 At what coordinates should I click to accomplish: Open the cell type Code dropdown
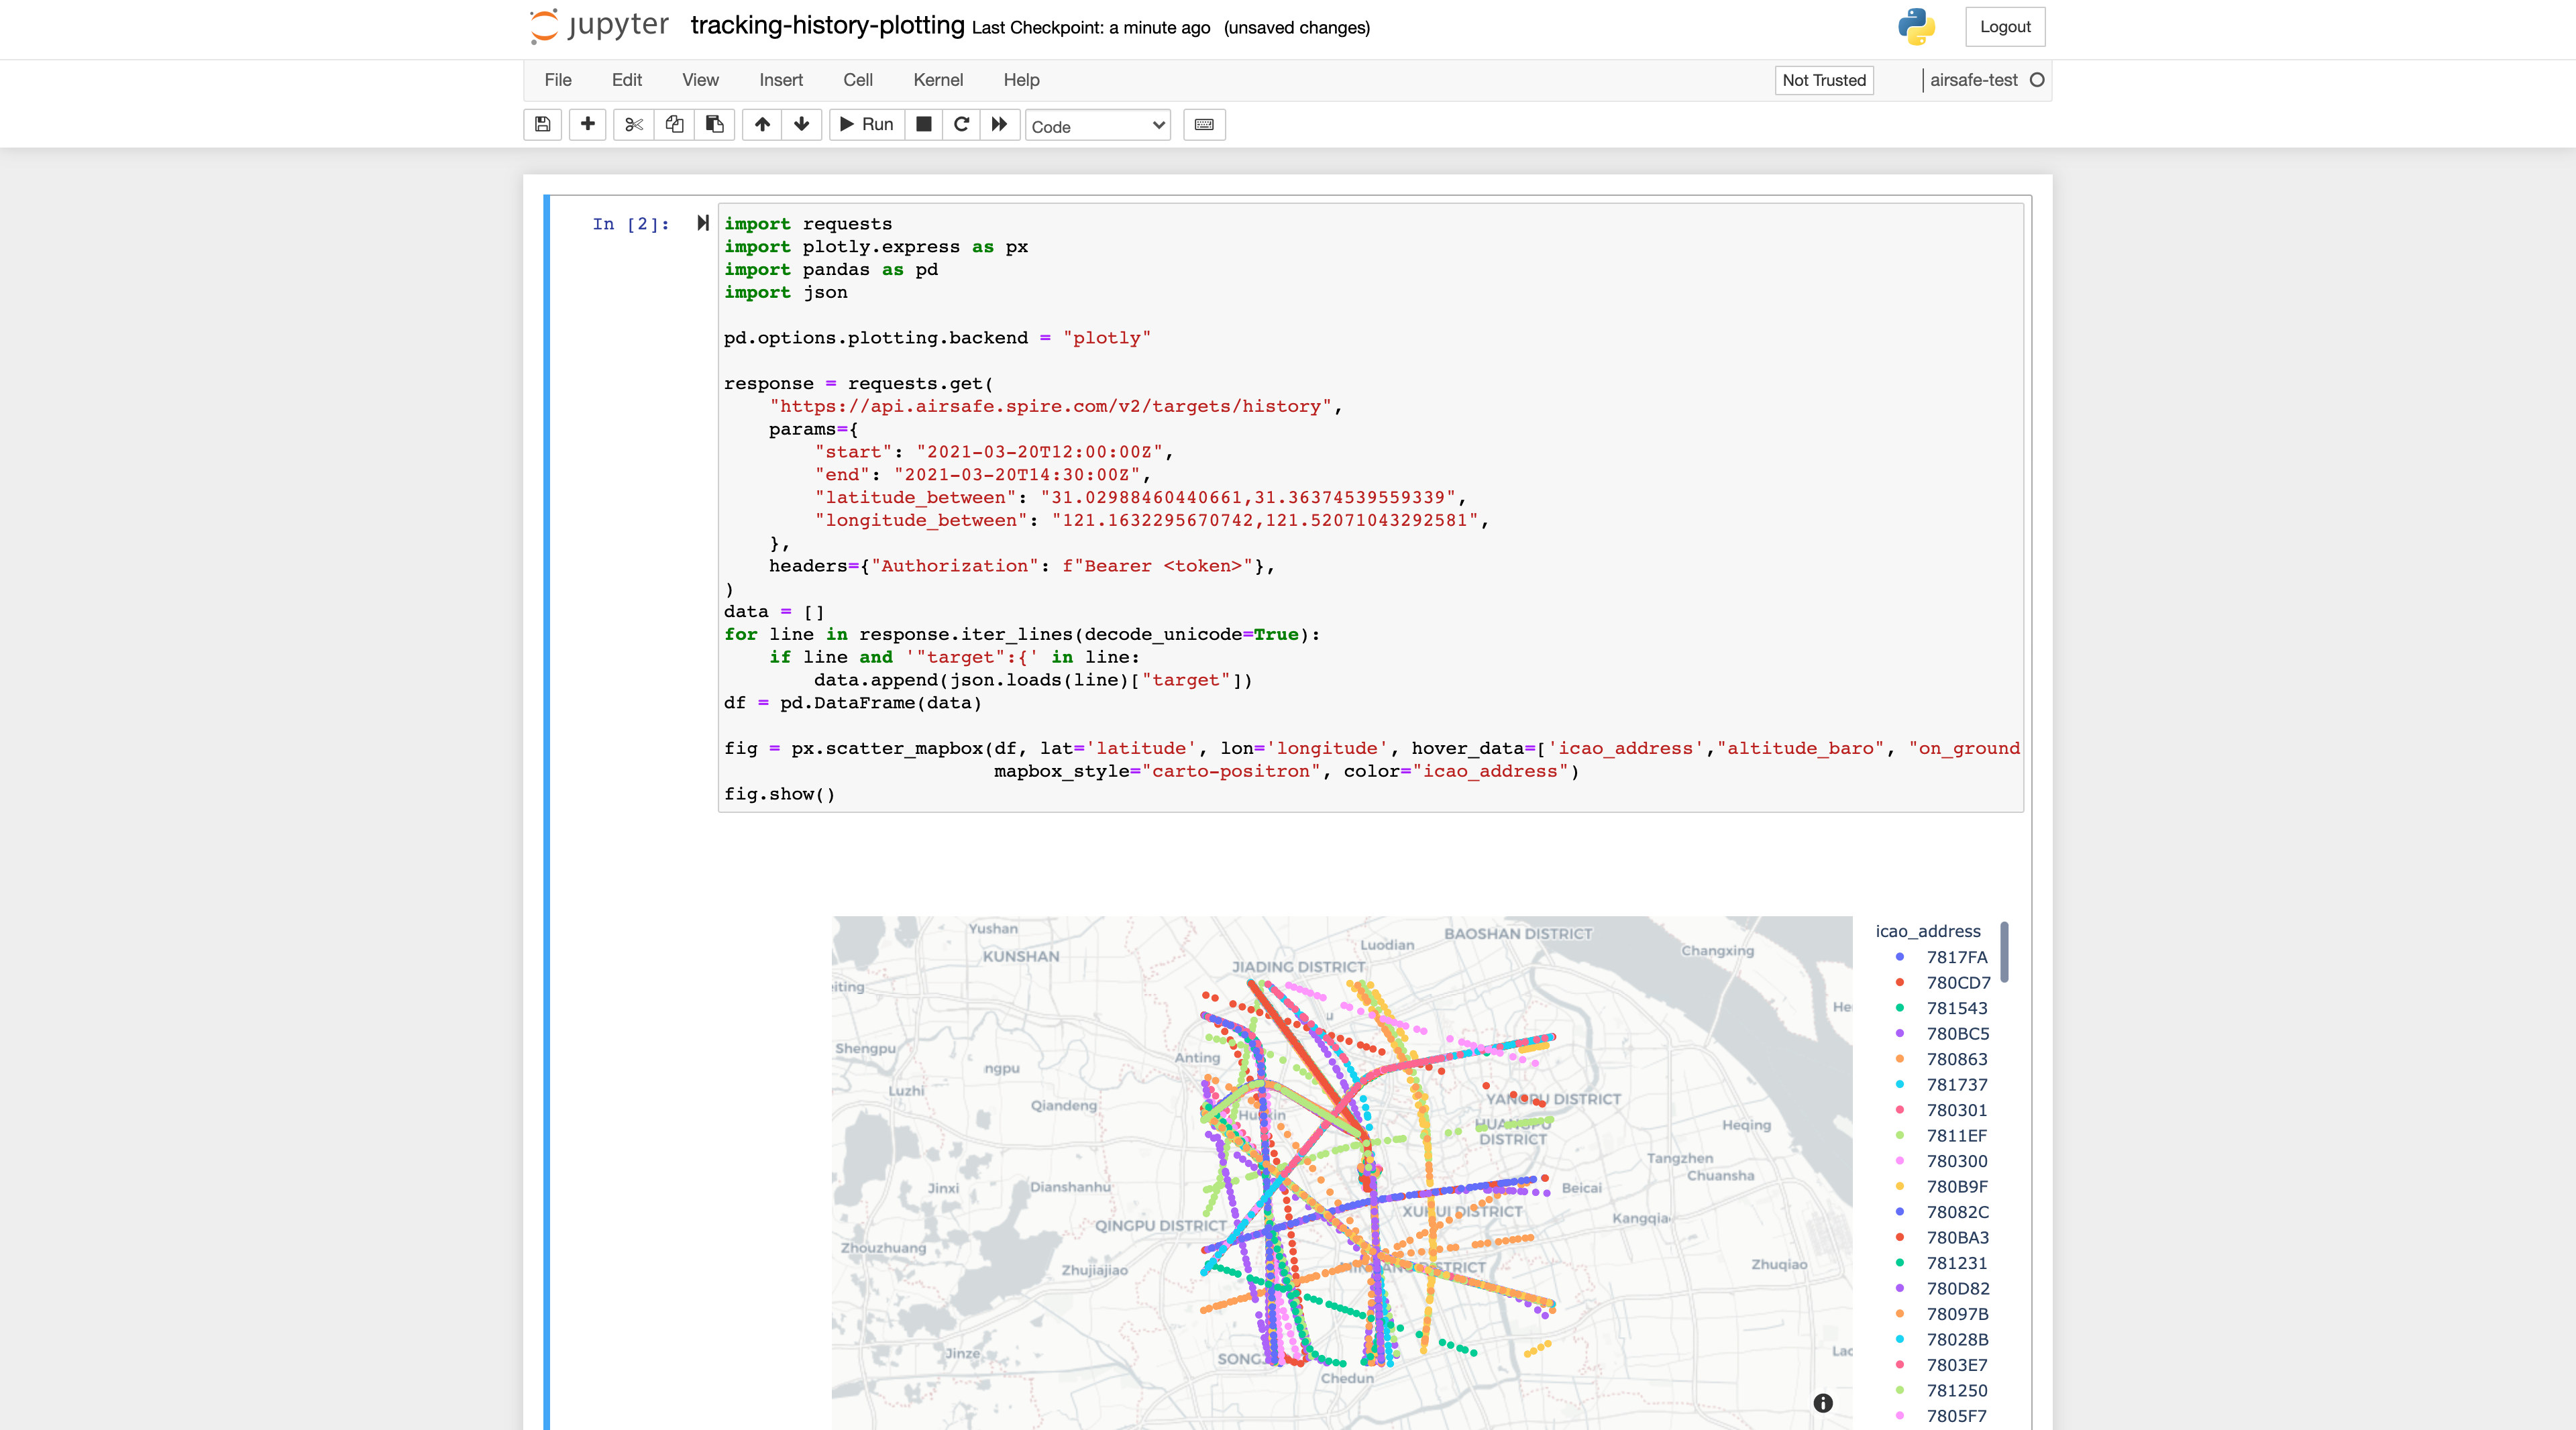click(x=1098, y=126)
